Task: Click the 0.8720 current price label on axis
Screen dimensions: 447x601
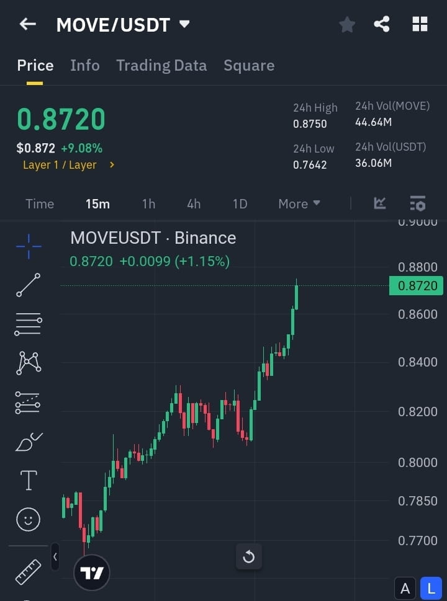Action: point(417,285)
